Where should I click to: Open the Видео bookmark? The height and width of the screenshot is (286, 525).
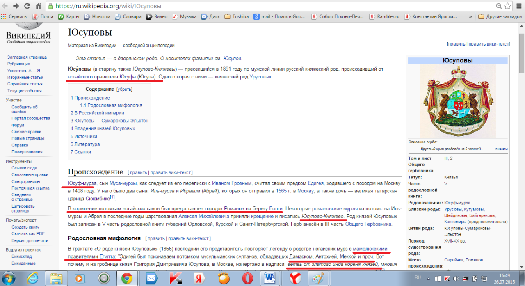pyautogui.click(x=157, y=16)
